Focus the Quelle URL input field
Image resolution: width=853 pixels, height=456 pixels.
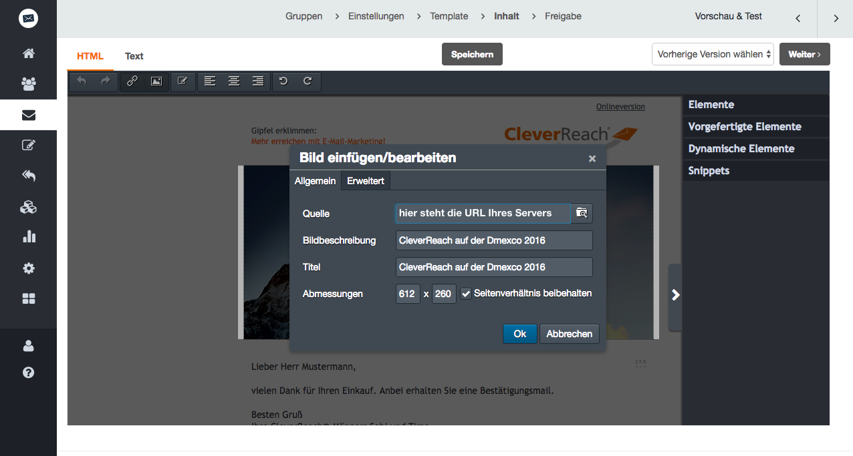[x=483, y=213]
